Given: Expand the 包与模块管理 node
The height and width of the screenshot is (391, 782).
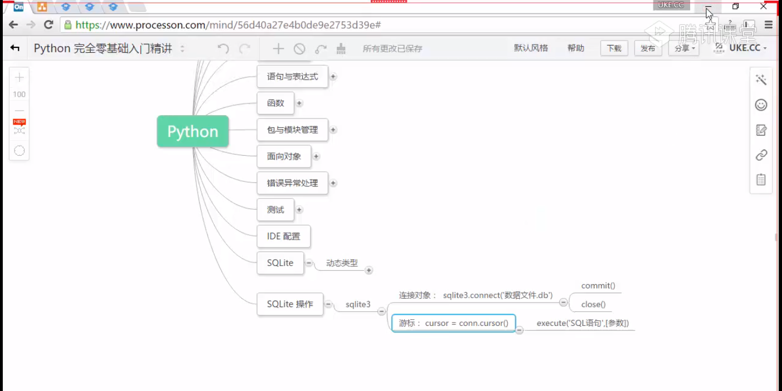Looking at the screenshot, I should click(x=333, y=130).
